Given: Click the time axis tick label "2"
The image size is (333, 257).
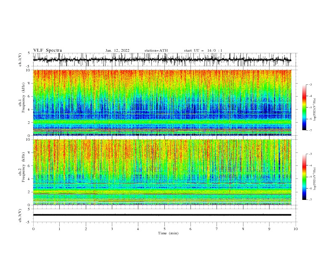Looking at the screenshot, I should 86,229.
